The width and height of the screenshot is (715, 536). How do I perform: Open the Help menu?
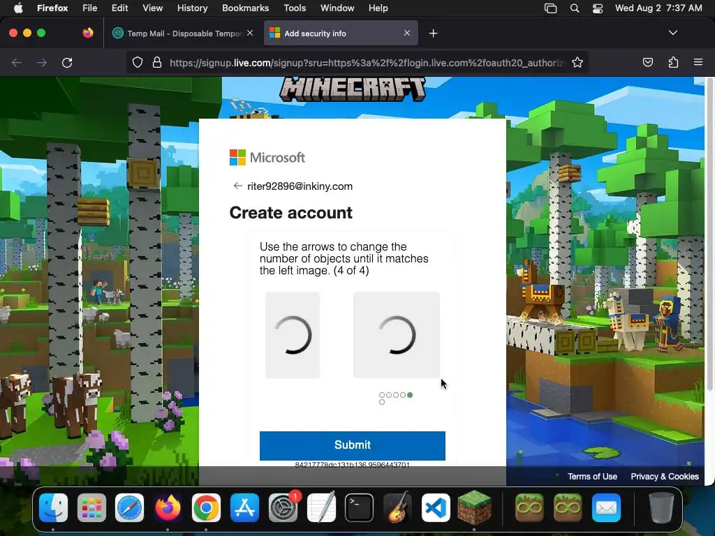pos(378,8)
